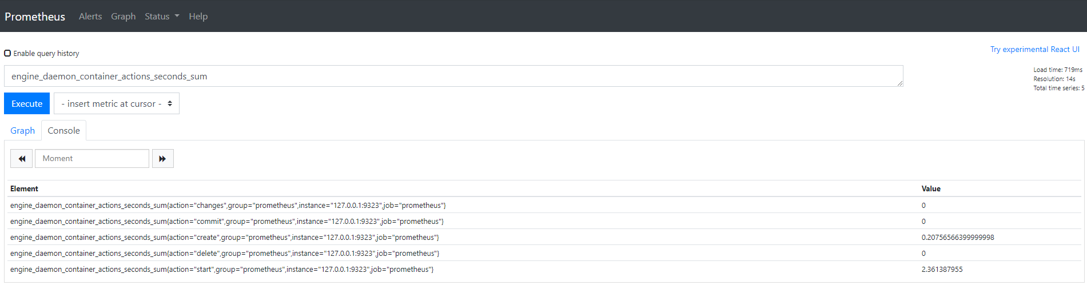The height and width of the screenshot is (285, 1087).
Task: Select the action="create" element row
Action: point(544,237)
